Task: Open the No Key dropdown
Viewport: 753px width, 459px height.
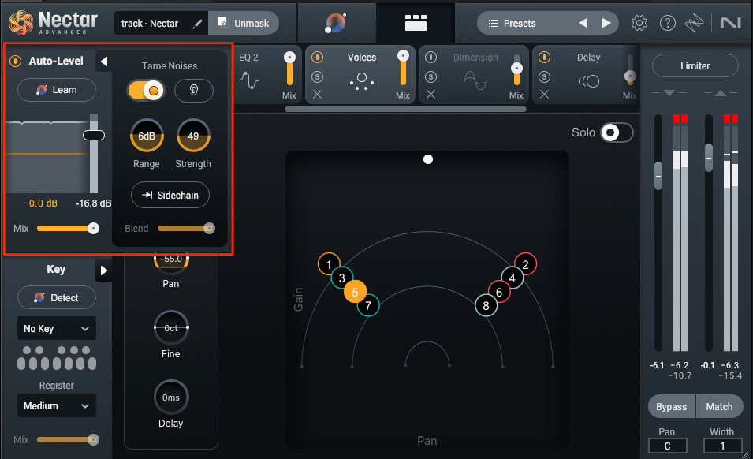Action: [x=57, y=328]
